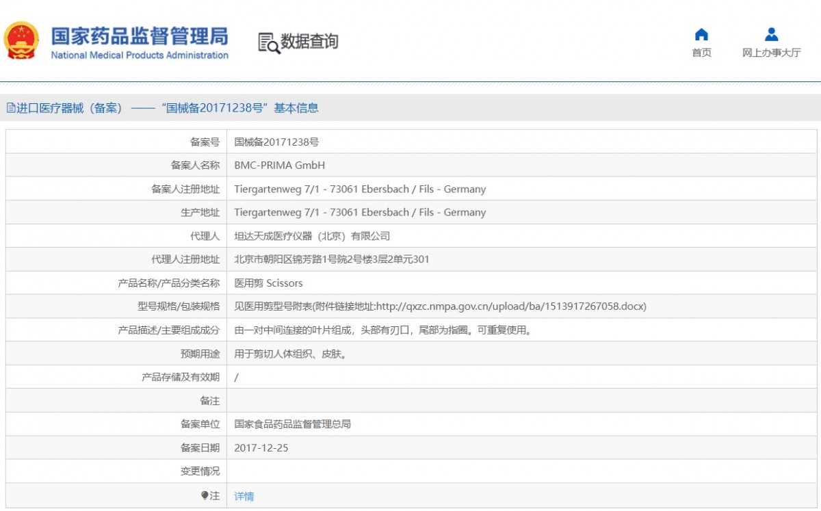Click the 数据查询 magnifier document icon
Viewport: 821px width, 511px height.
pos(268,42)
